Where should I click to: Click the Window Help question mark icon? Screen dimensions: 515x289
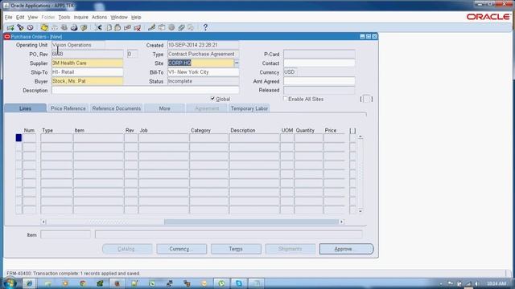pos(205,27)
